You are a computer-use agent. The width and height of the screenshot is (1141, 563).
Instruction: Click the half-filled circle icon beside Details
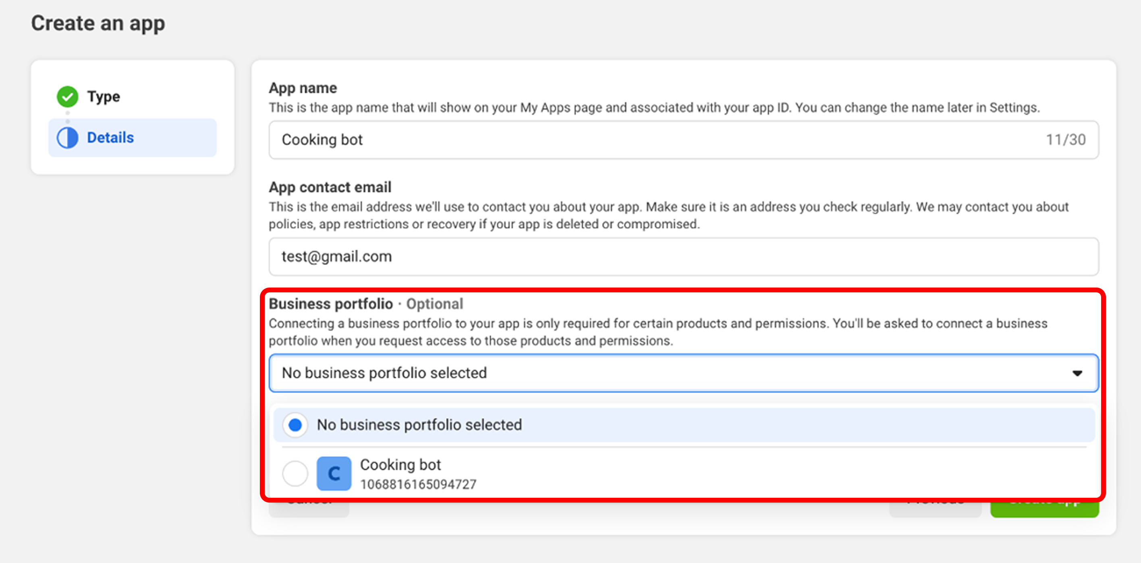(67, 138)
